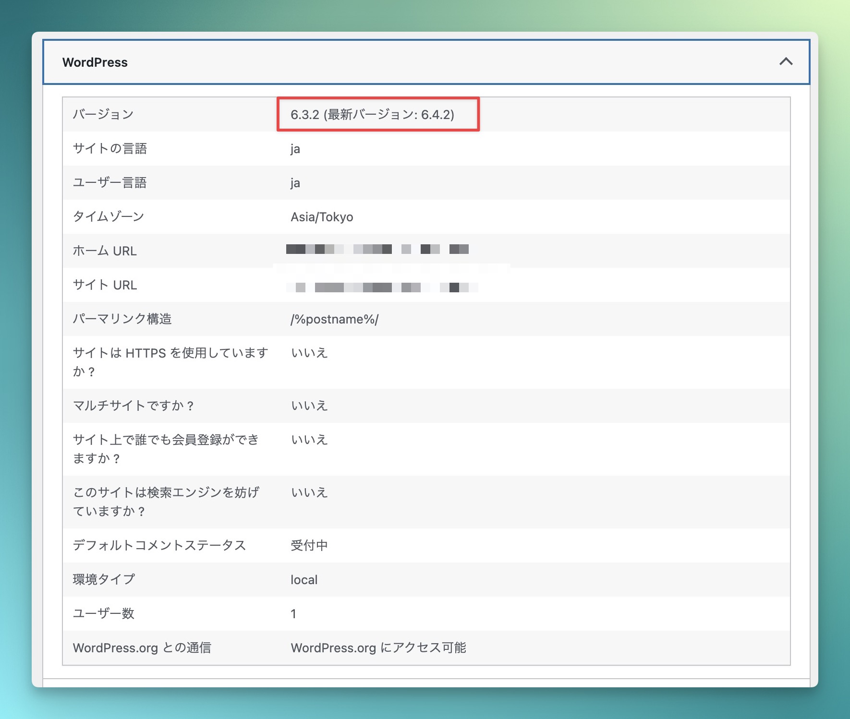Click the ja value for サイトの言語

pyautogui.click(x=295, y=149)
